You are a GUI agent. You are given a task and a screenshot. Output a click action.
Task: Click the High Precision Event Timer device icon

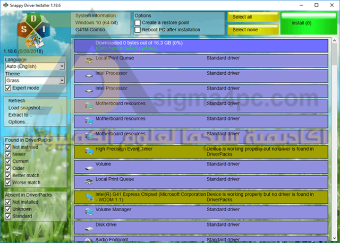(89, 151)
